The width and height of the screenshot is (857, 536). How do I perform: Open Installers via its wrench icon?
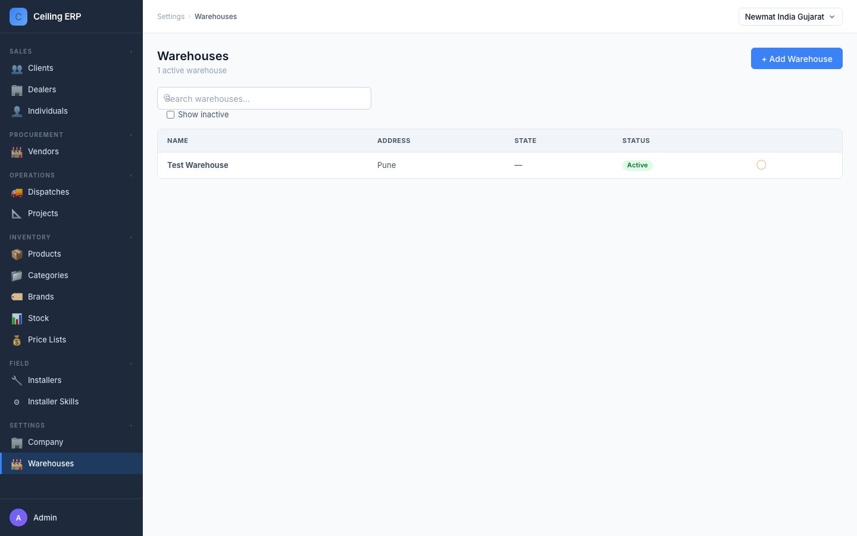click(17, 381)
